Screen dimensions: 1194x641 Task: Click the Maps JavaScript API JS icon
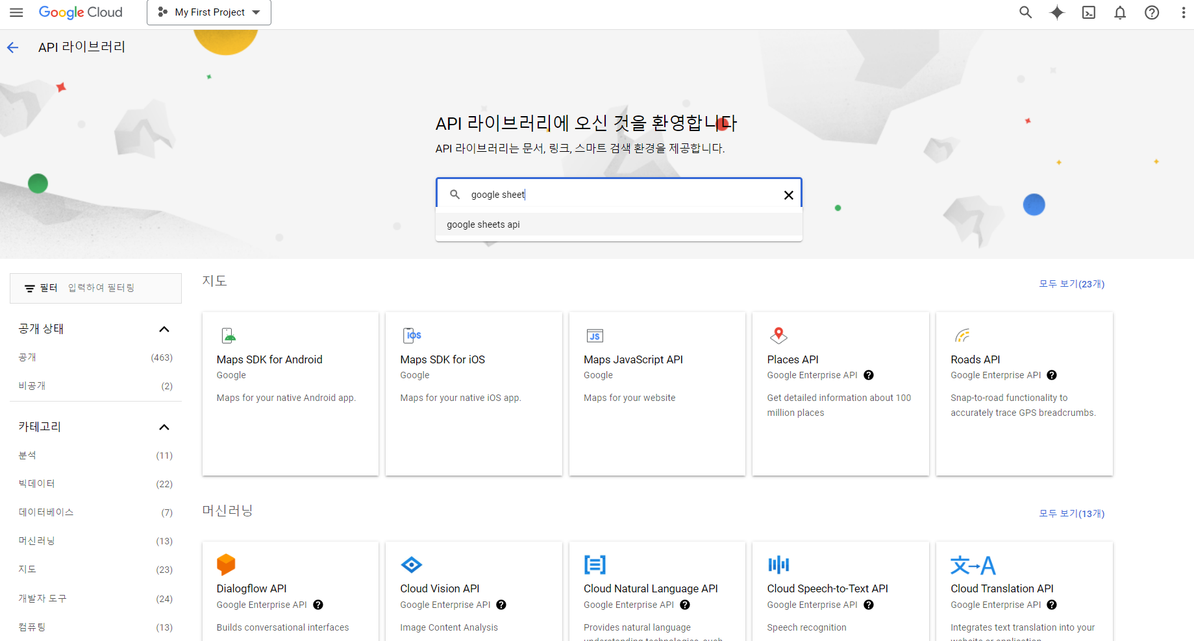point(595,335)
